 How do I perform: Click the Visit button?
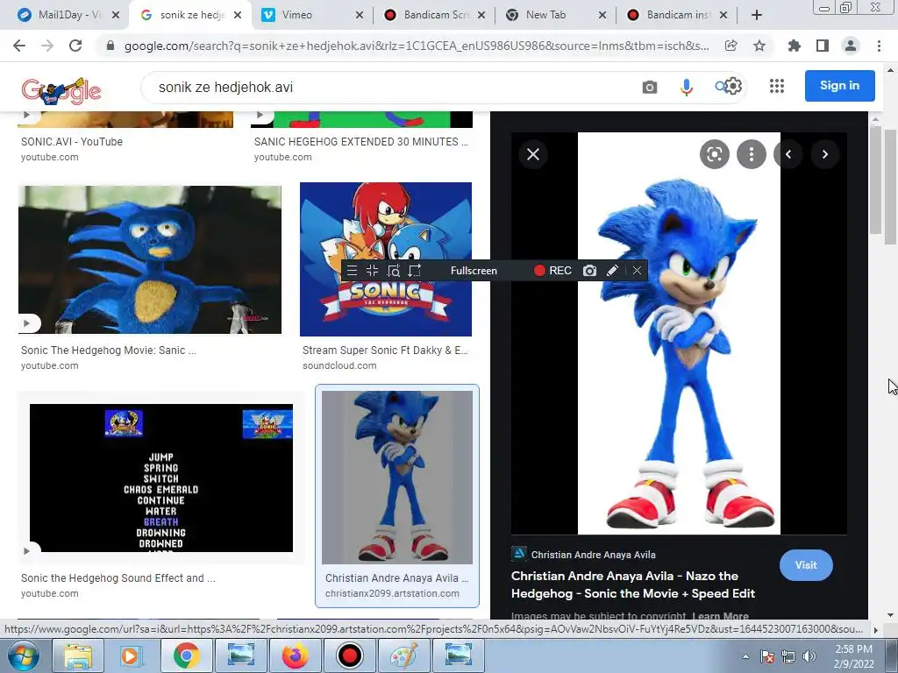(806, 565)
